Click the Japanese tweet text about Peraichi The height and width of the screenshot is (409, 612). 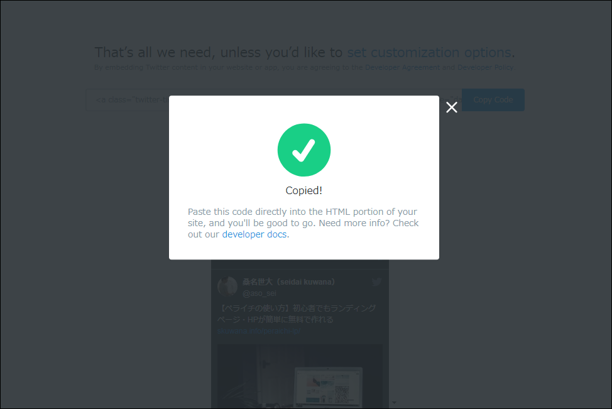[296, 314]
